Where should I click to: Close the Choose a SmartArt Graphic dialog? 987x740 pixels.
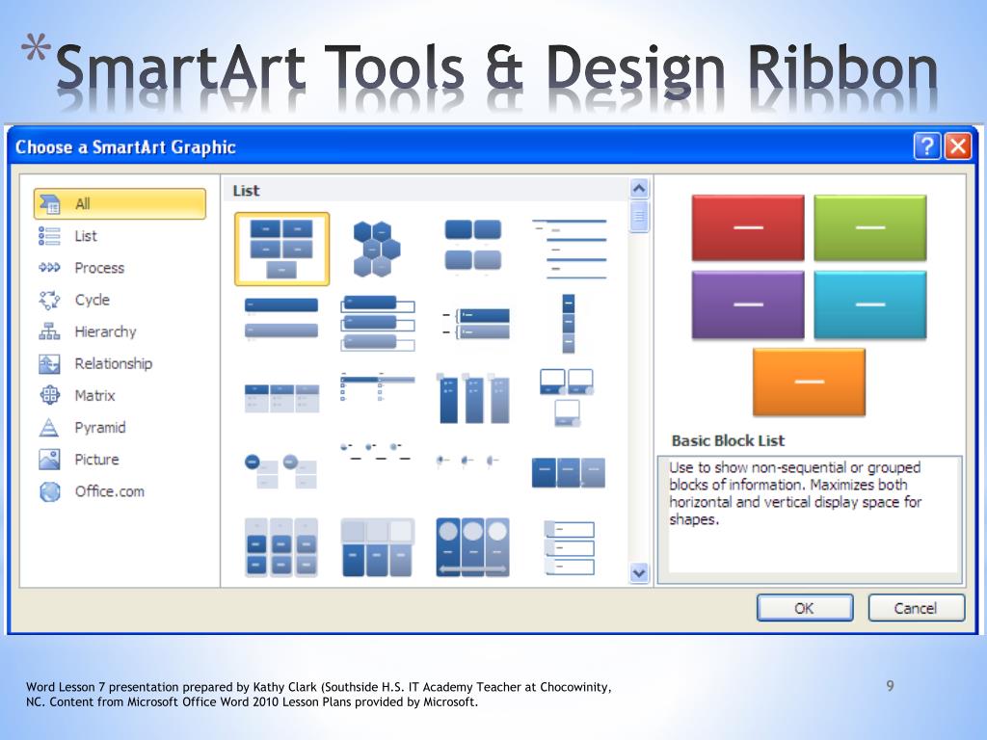(x=958, y=146)
